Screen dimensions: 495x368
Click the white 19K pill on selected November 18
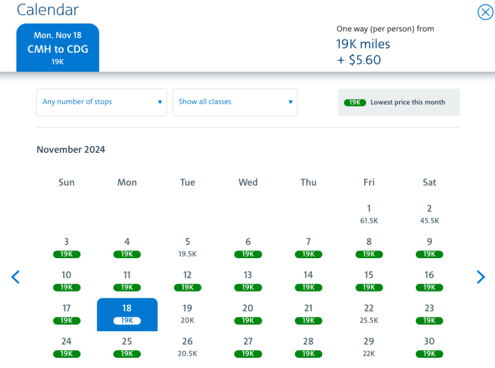click(x=127, y=320)
